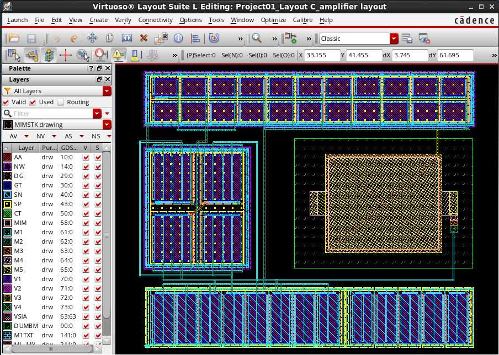The width and height of the screenshot is (499, 355).
Task: Toggle the path routing tool icon
Action: click(x=31, y=55)
